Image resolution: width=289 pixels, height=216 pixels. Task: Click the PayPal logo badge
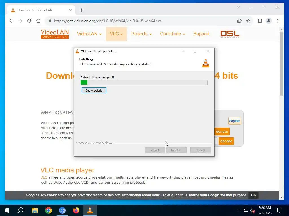235,121
